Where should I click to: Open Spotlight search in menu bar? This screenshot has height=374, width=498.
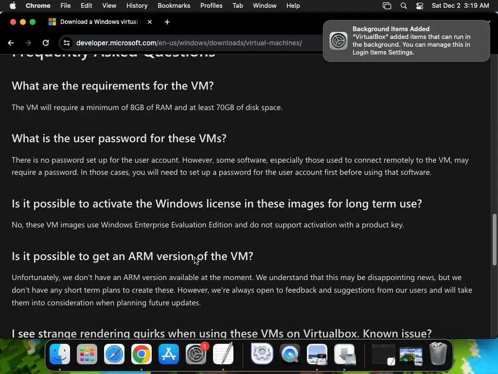[x=403, y=6]
